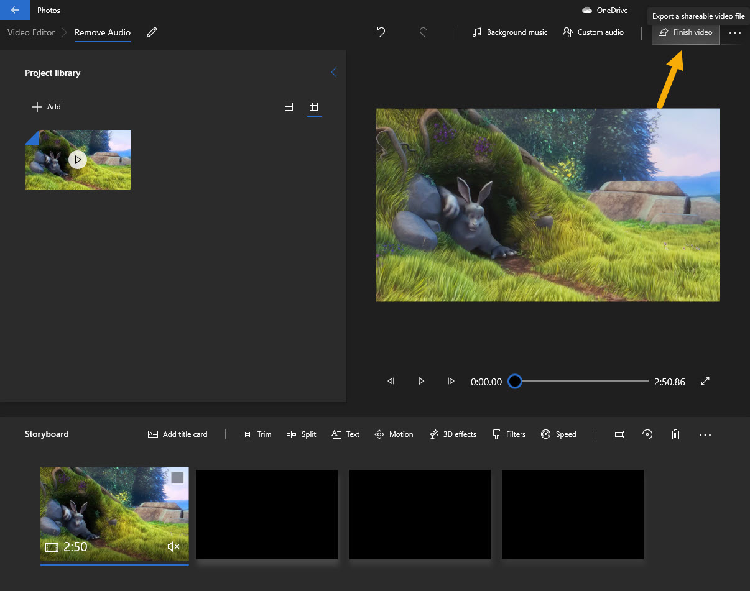Open the Trim tool
750x591 pixels.
click(257, 434)
